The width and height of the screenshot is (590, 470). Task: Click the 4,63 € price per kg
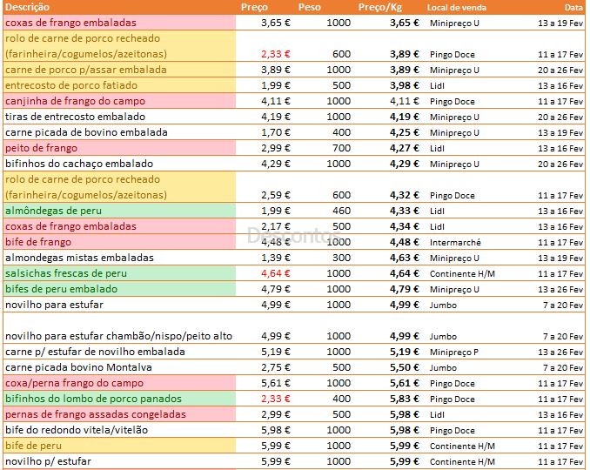point(405,258)
